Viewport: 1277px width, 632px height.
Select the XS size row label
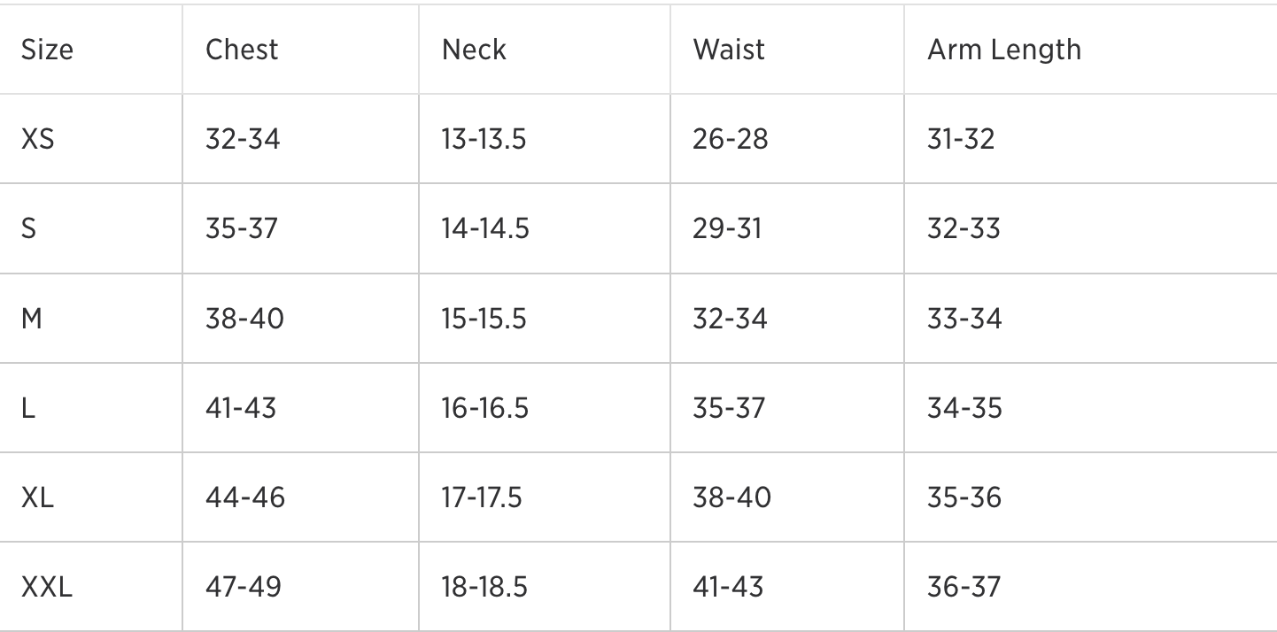coord(37,139)
